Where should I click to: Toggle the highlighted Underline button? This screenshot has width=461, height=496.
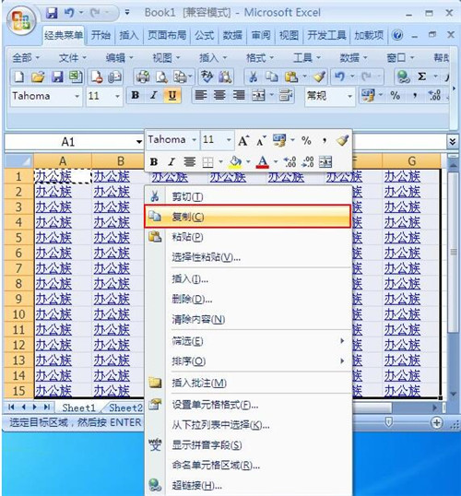172,95
